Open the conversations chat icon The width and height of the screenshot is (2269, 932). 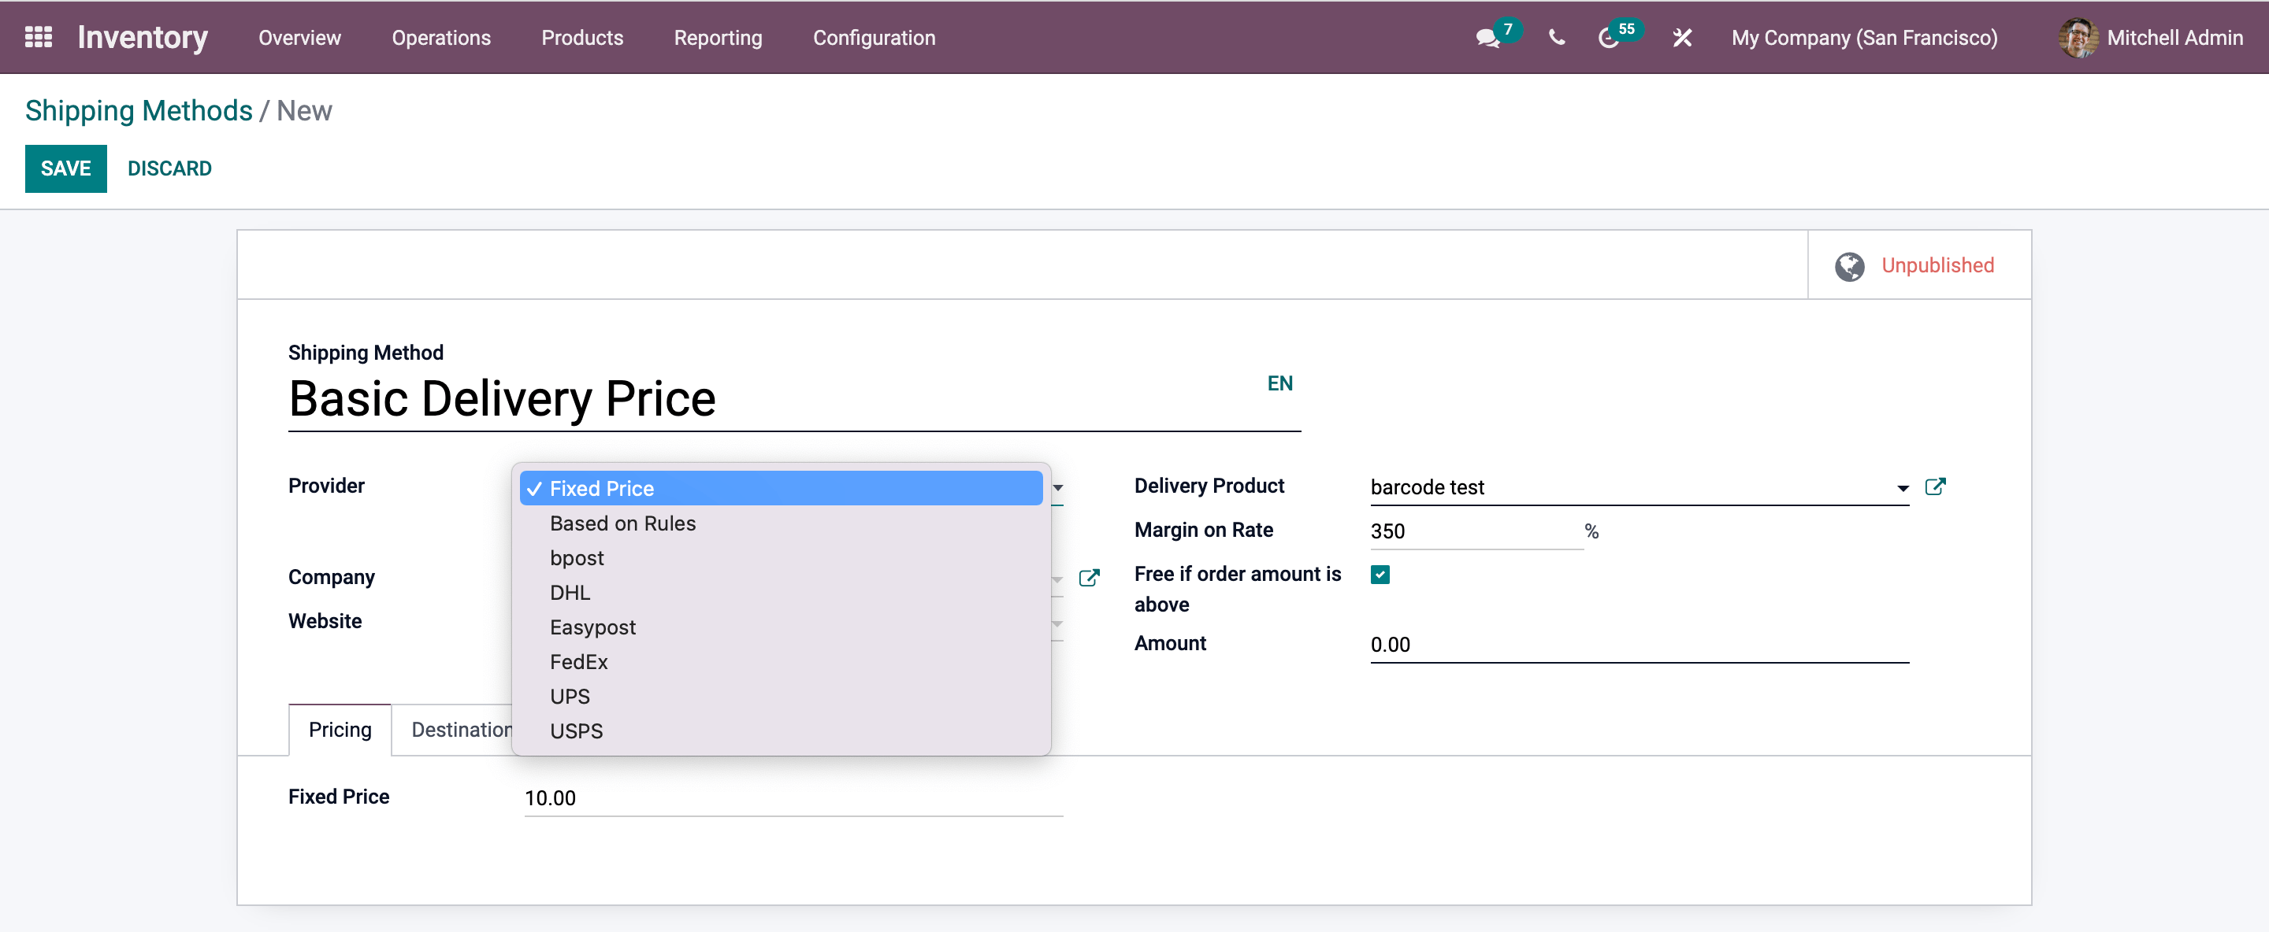click(x=1487, y=38)
